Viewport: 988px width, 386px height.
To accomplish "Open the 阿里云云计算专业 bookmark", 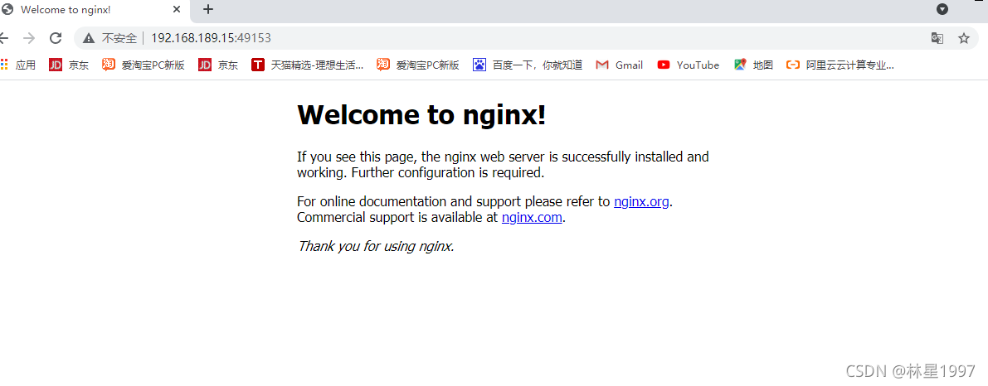I will (840, 65).
